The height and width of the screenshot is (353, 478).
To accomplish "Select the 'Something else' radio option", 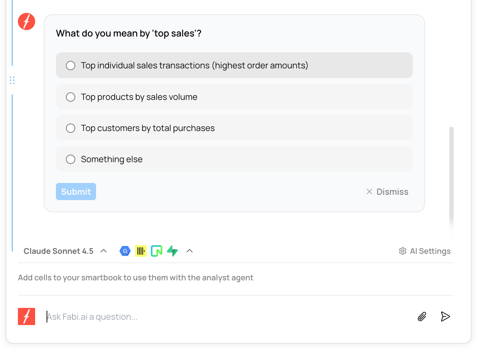I will 71,159.
